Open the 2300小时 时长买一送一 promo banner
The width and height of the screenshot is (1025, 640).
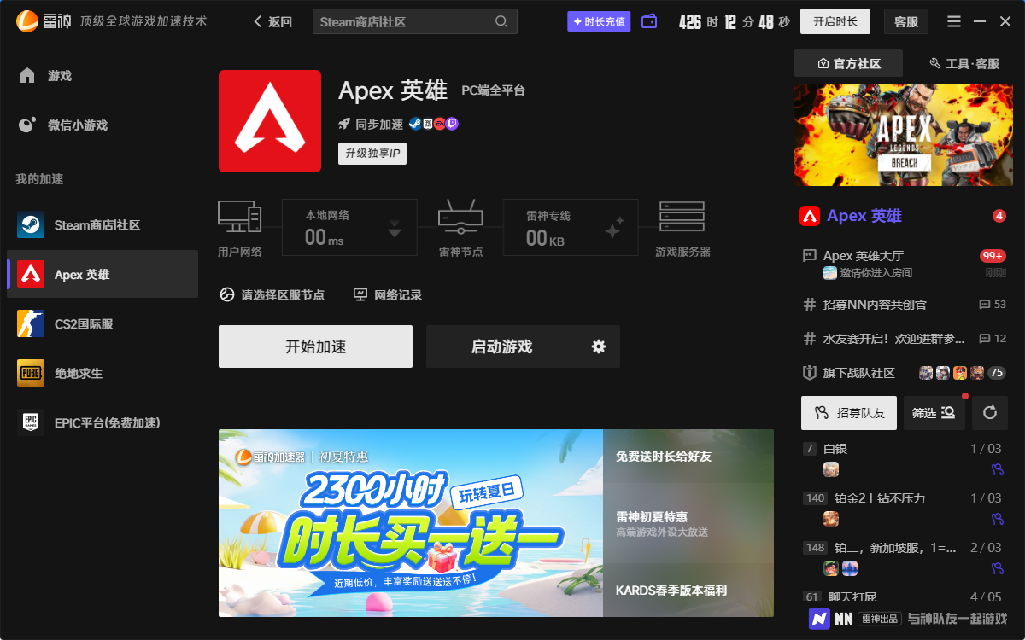coord(411,523)
